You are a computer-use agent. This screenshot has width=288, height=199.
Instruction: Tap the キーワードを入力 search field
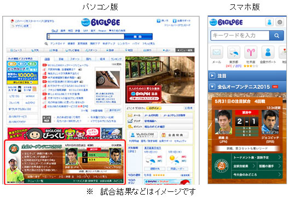(x=240, y=36)
